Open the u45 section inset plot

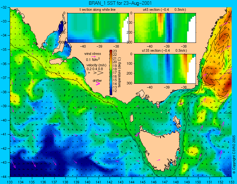pos(165,28)
